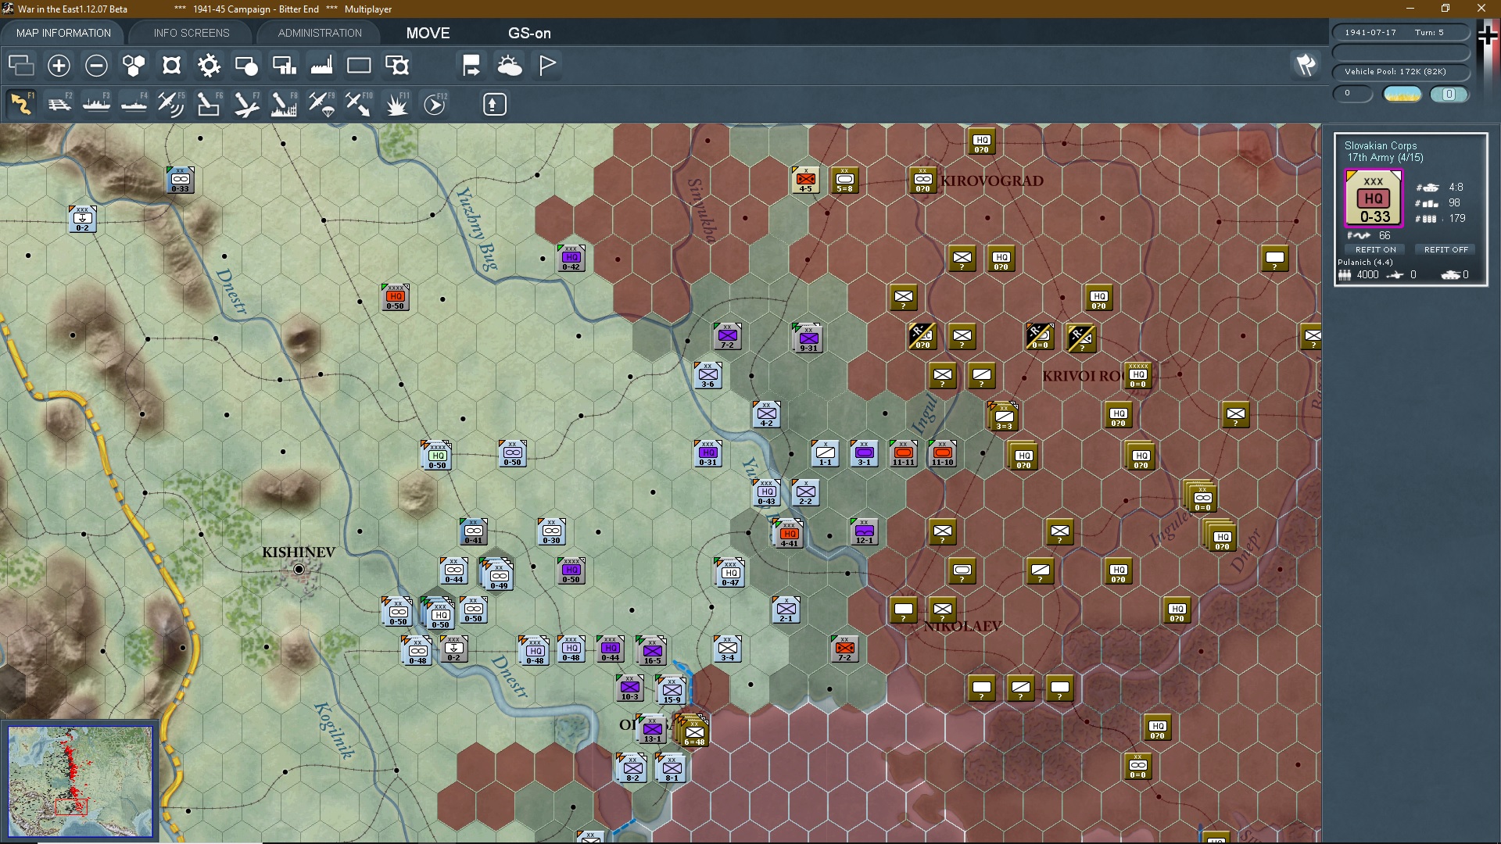This screenshot has width=1501, height=844.
Task: Toggle the factory locations overlay
Action: click(x=321, y=66)
